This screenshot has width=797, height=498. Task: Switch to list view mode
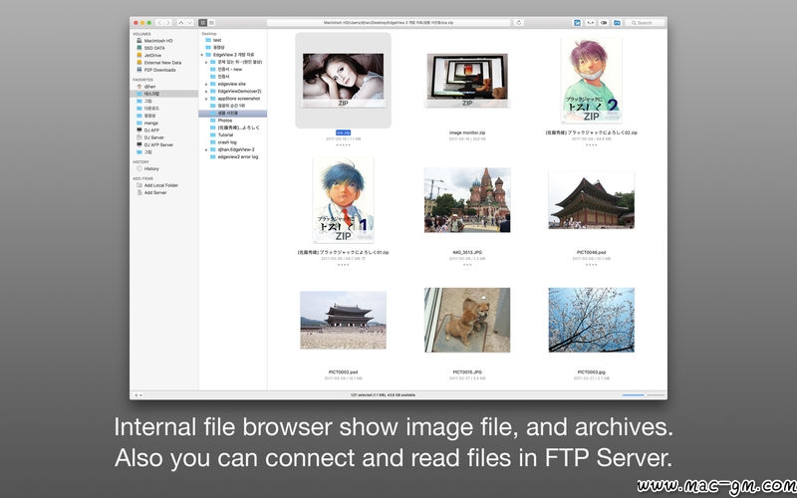click(x=212, y=22)
